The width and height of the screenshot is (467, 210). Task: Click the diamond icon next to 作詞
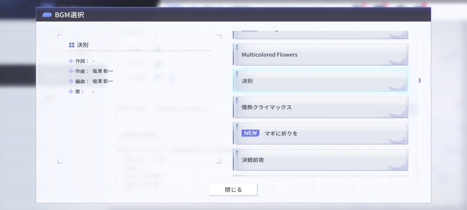coord(71,61)
